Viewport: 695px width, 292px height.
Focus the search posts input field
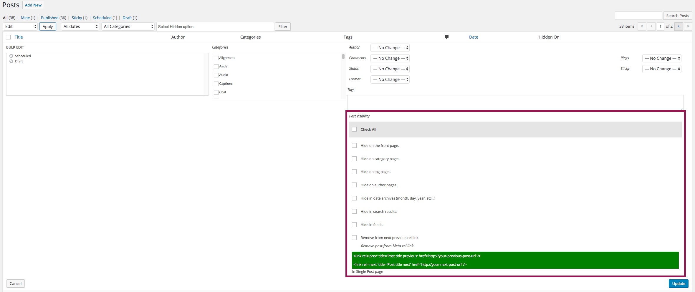coord(638,16)
